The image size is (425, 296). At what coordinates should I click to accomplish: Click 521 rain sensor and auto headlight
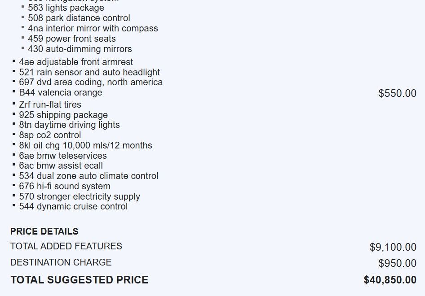tap(89, 72)
